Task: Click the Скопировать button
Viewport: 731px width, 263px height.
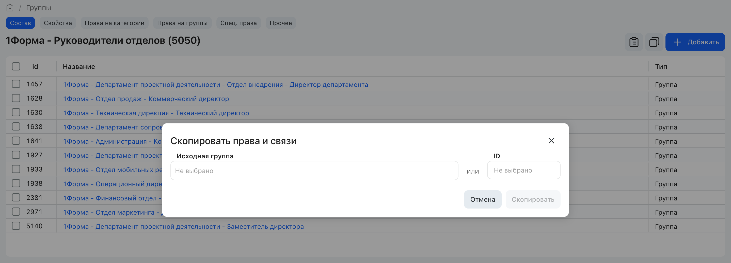Action: [533, 200]
